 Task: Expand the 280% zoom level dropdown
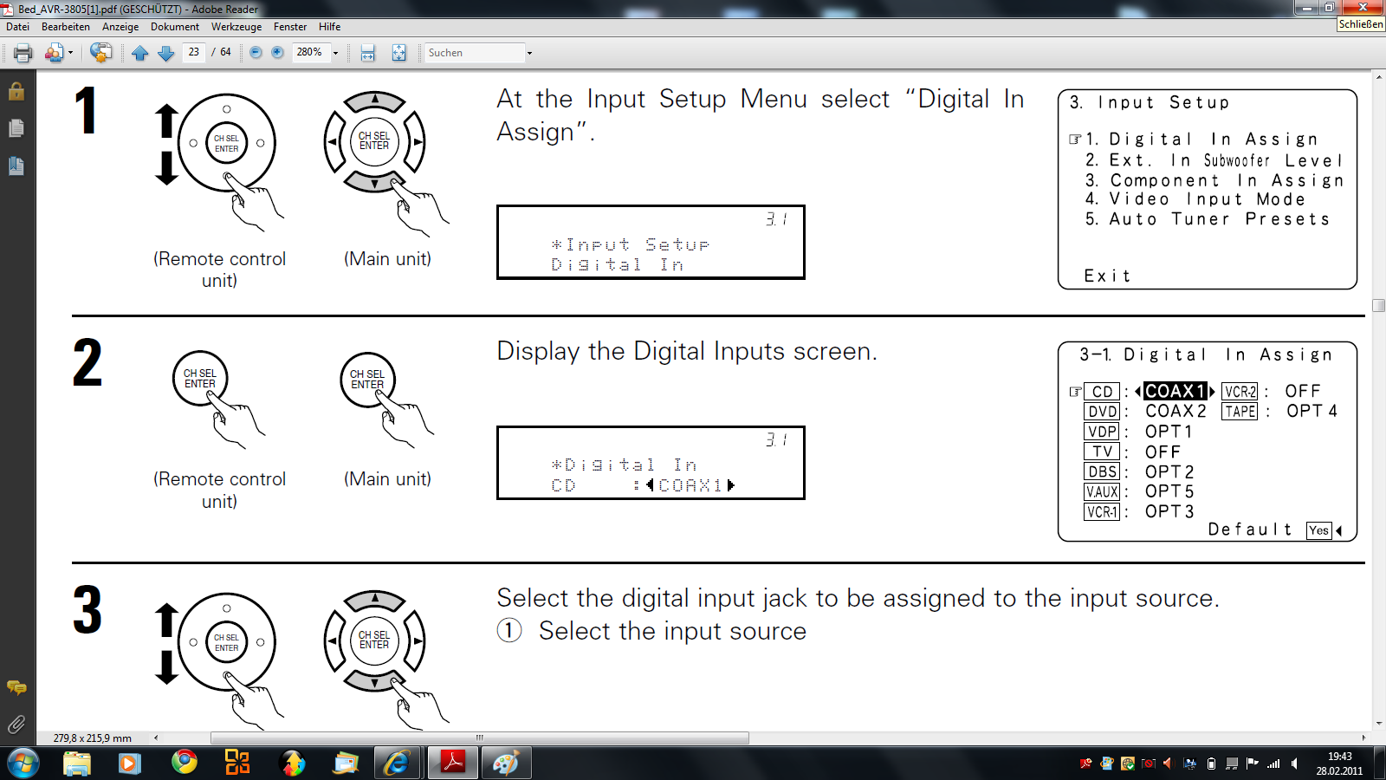336,53
